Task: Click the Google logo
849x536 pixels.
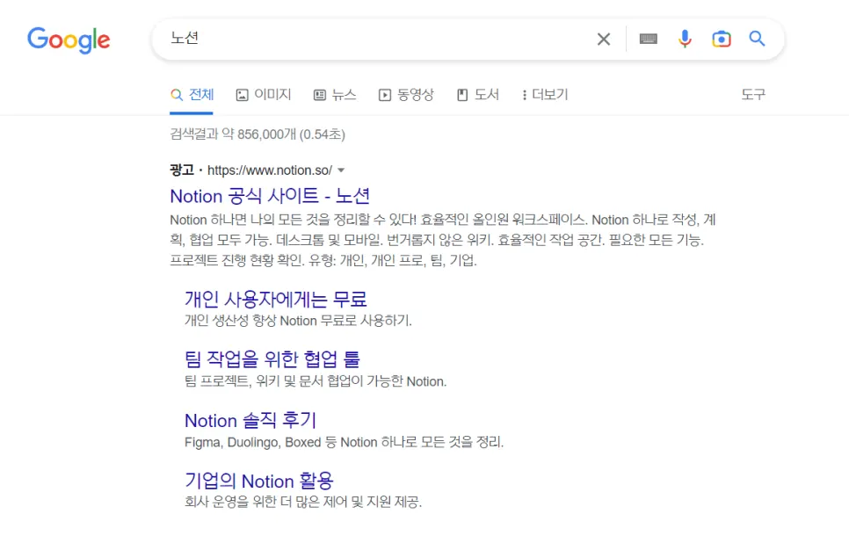Action: tap(69, 40)
